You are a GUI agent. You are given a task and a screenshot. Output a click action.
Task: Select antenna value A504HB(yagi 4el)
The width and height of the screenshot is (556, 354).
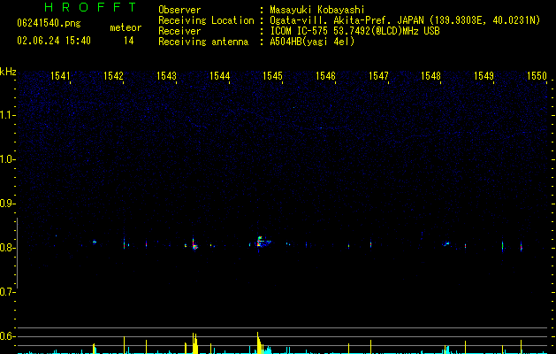point(312,42)
